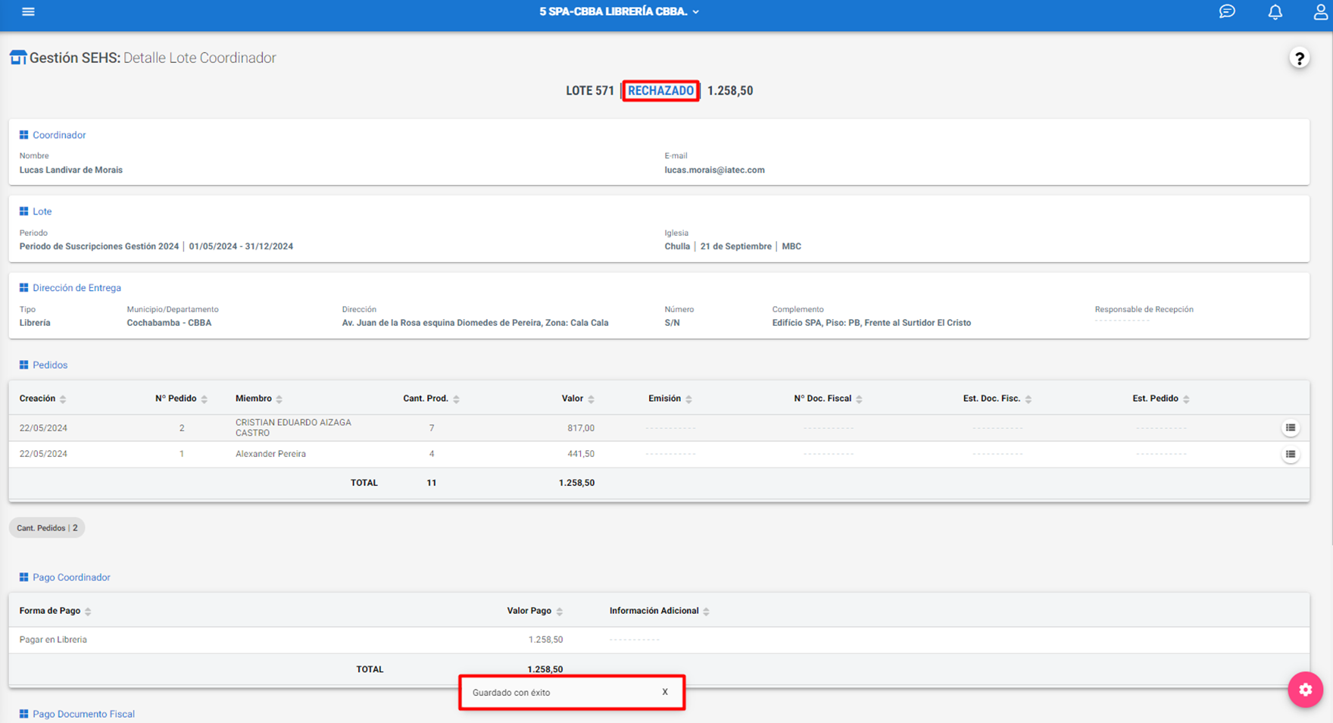This screenshot has height=723, width=1333.
Task: Open the chat messages icon
Action: (1227, 11)
